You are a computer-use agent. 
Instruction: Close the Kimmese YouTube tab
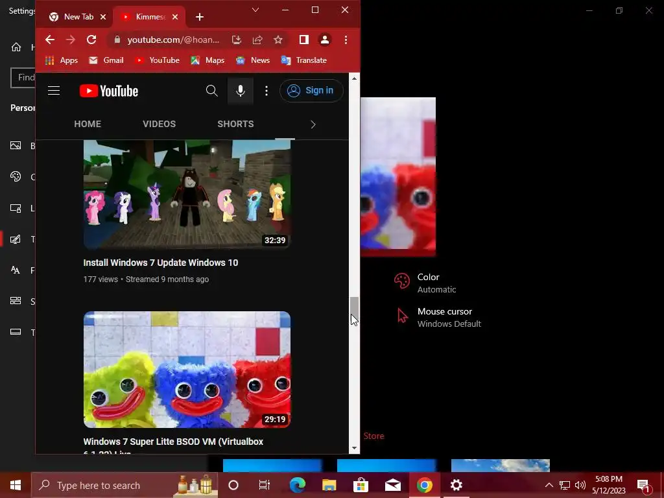tap(175, 17)
